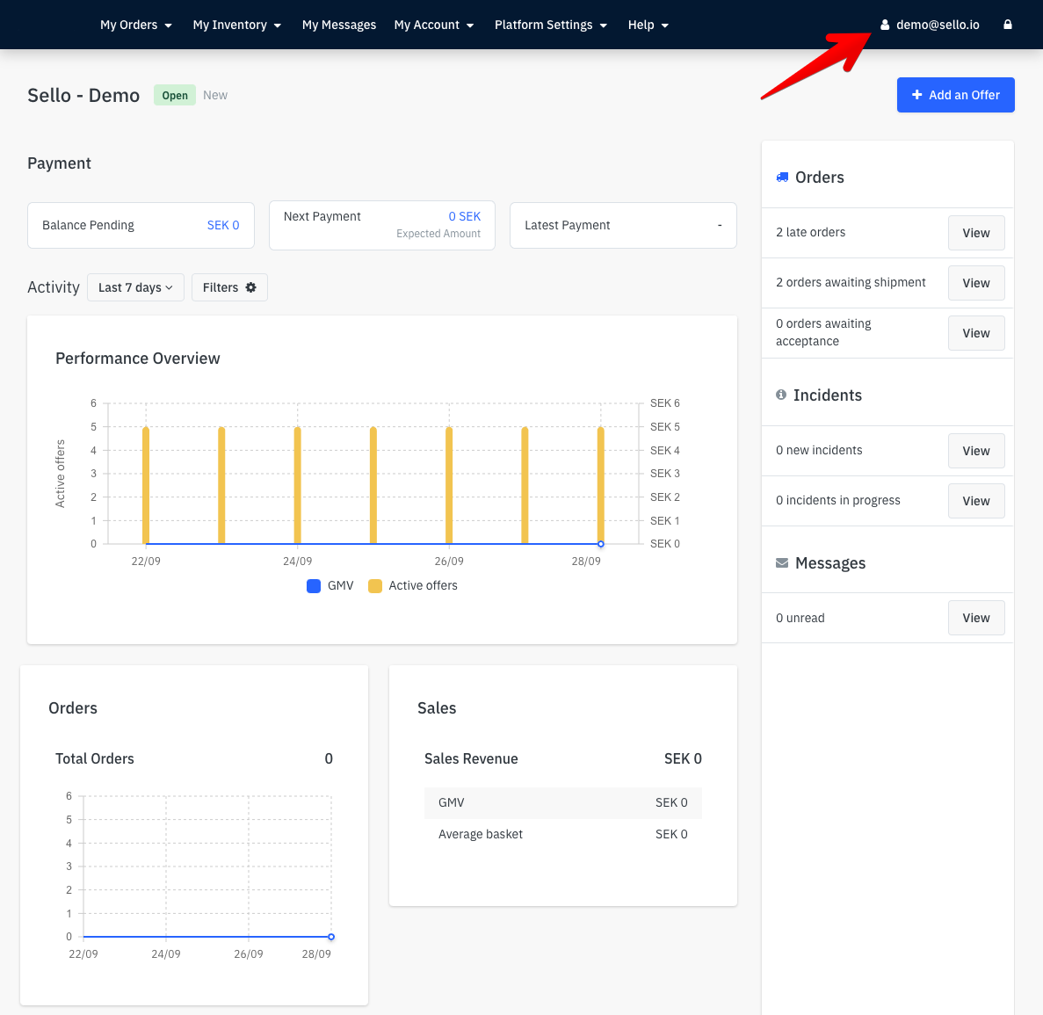The height and width of the screenshot is (1015, 1043).
Task: View unread messages
Action: click(976, 618)
